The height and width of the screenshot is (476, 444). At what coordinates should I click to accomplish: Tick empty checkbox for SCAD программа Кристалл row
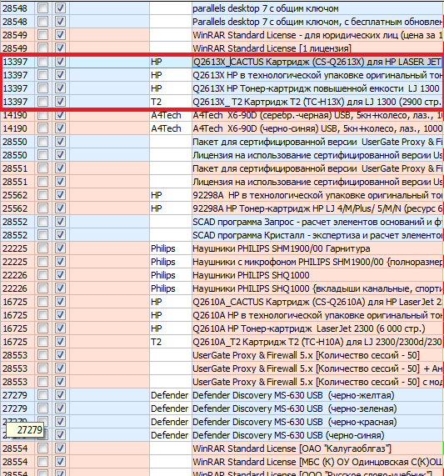(42, 235)
